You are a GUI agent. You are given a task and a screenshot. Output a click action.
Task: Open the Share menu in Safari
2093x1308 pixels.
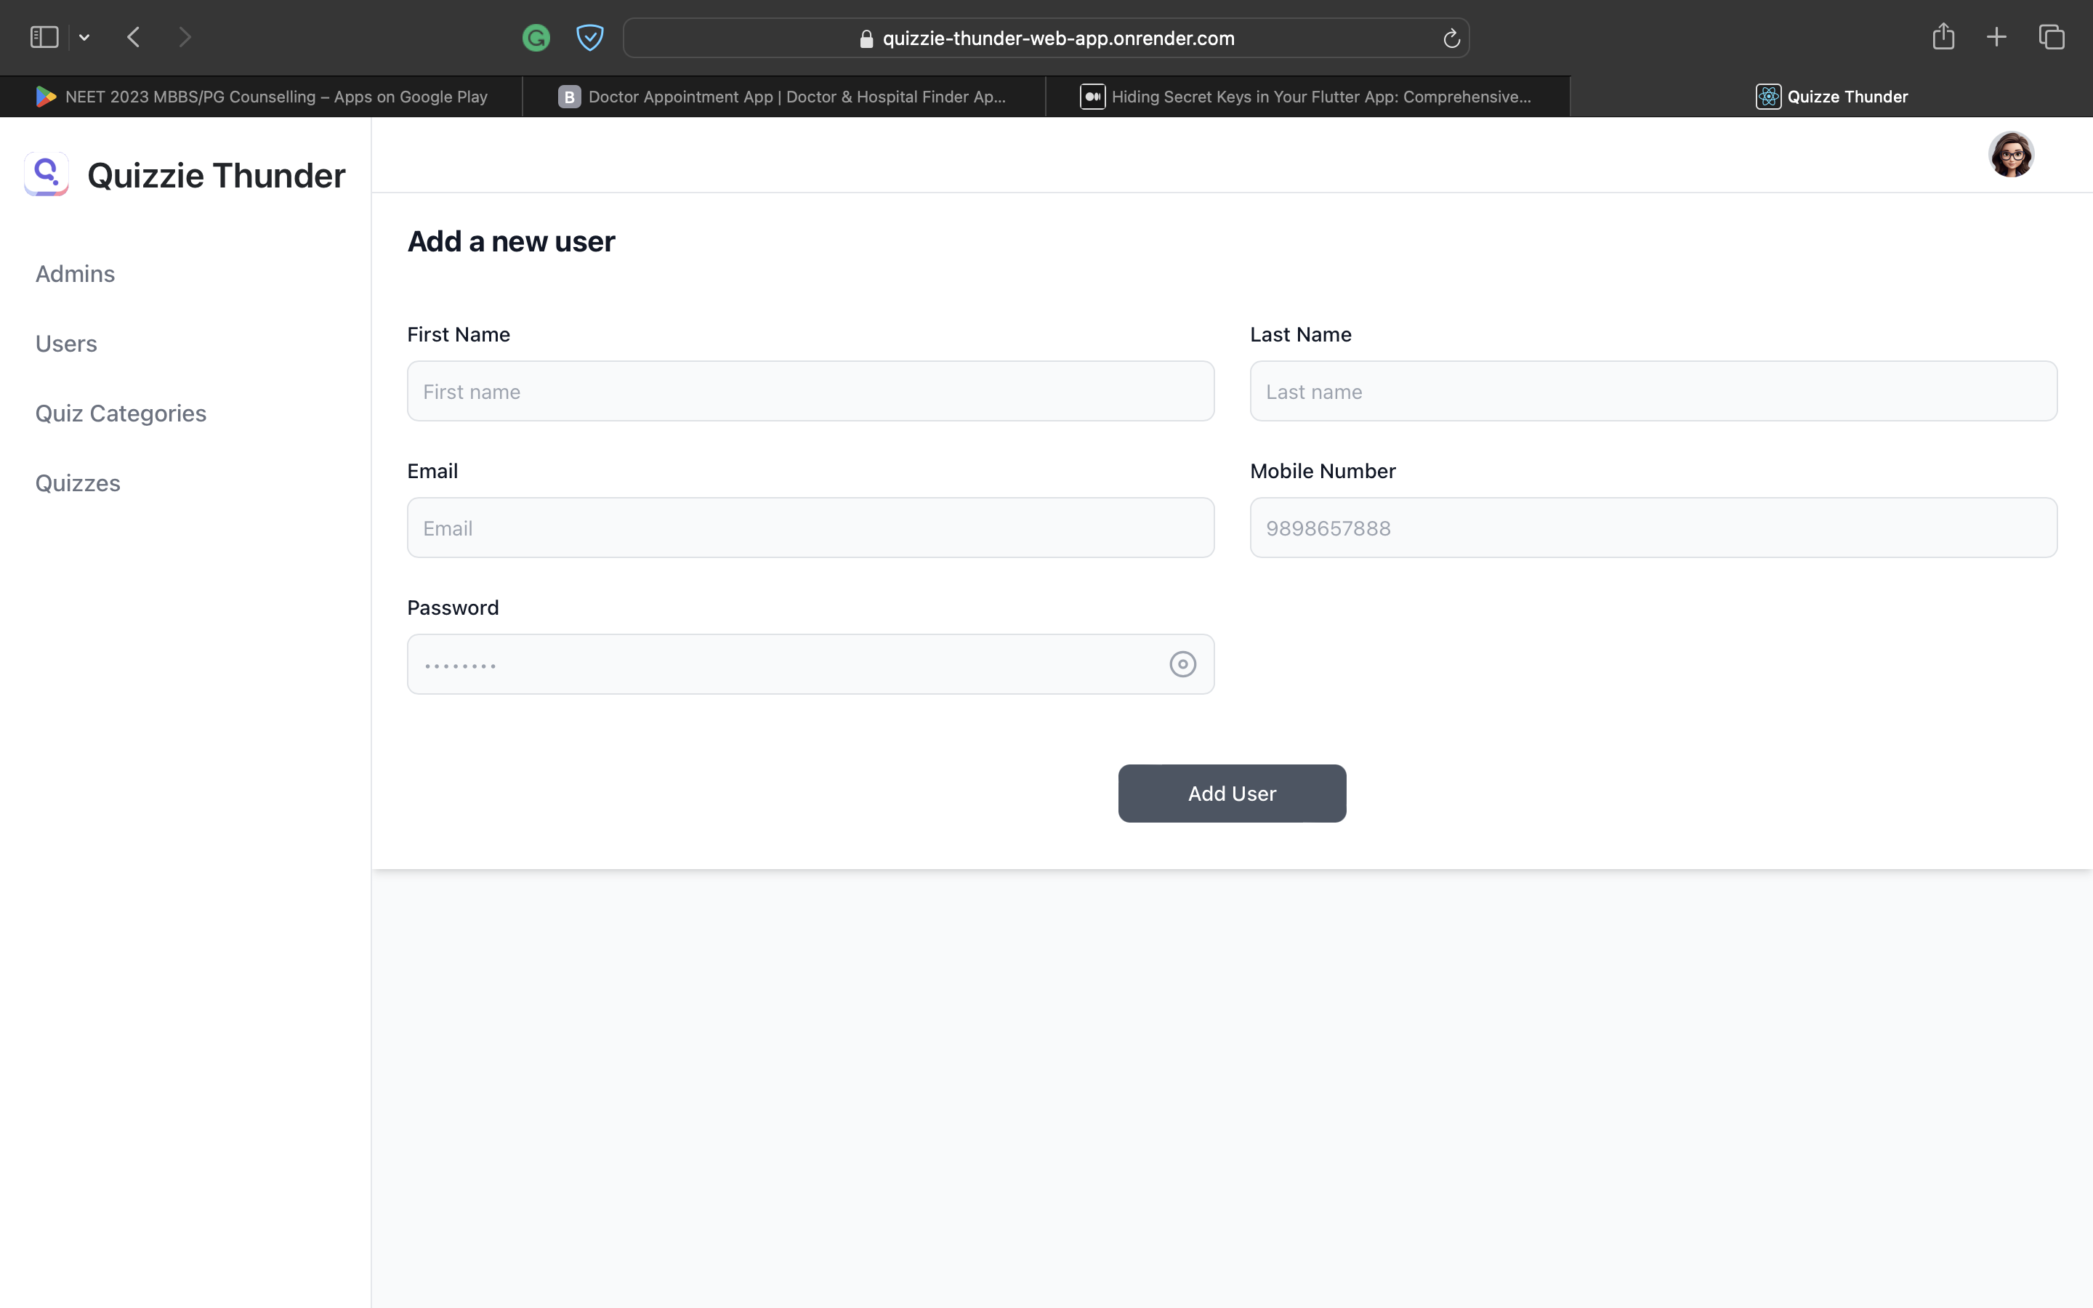tap(1943, 36)
